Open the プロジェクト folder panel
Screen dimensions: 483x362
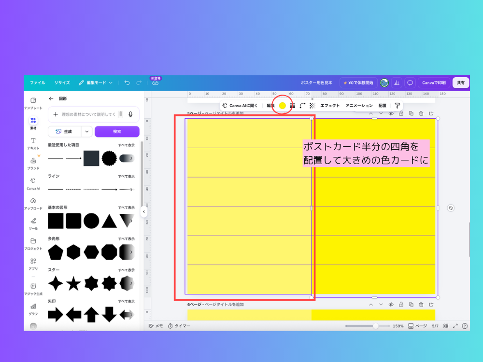point(33,244)
